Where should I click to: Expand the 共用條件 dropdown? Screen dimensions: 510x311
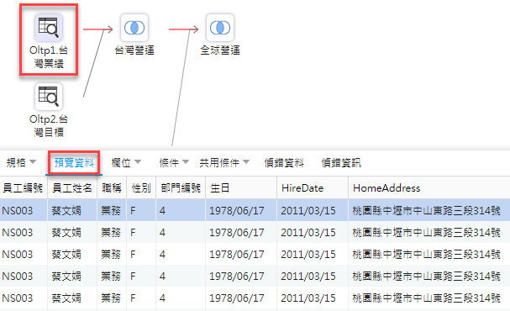click(224, 162)
